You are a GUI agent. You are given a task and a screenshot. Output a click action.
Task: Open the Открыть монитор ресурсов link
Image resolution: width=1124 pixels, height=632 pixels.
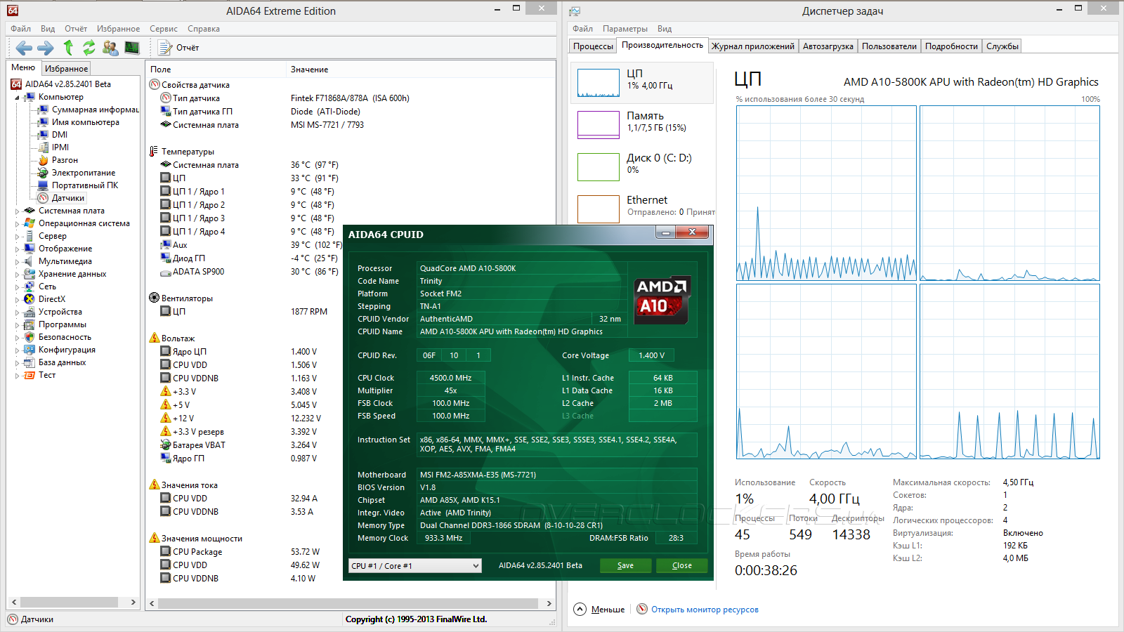705,610
